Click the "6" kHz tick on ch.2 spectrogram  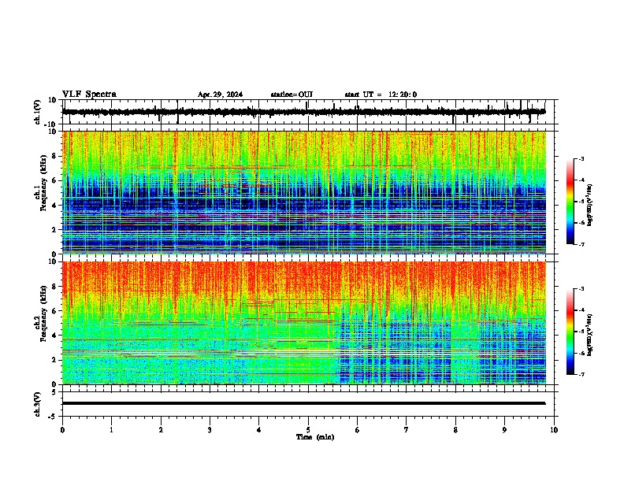click(55, 310)
